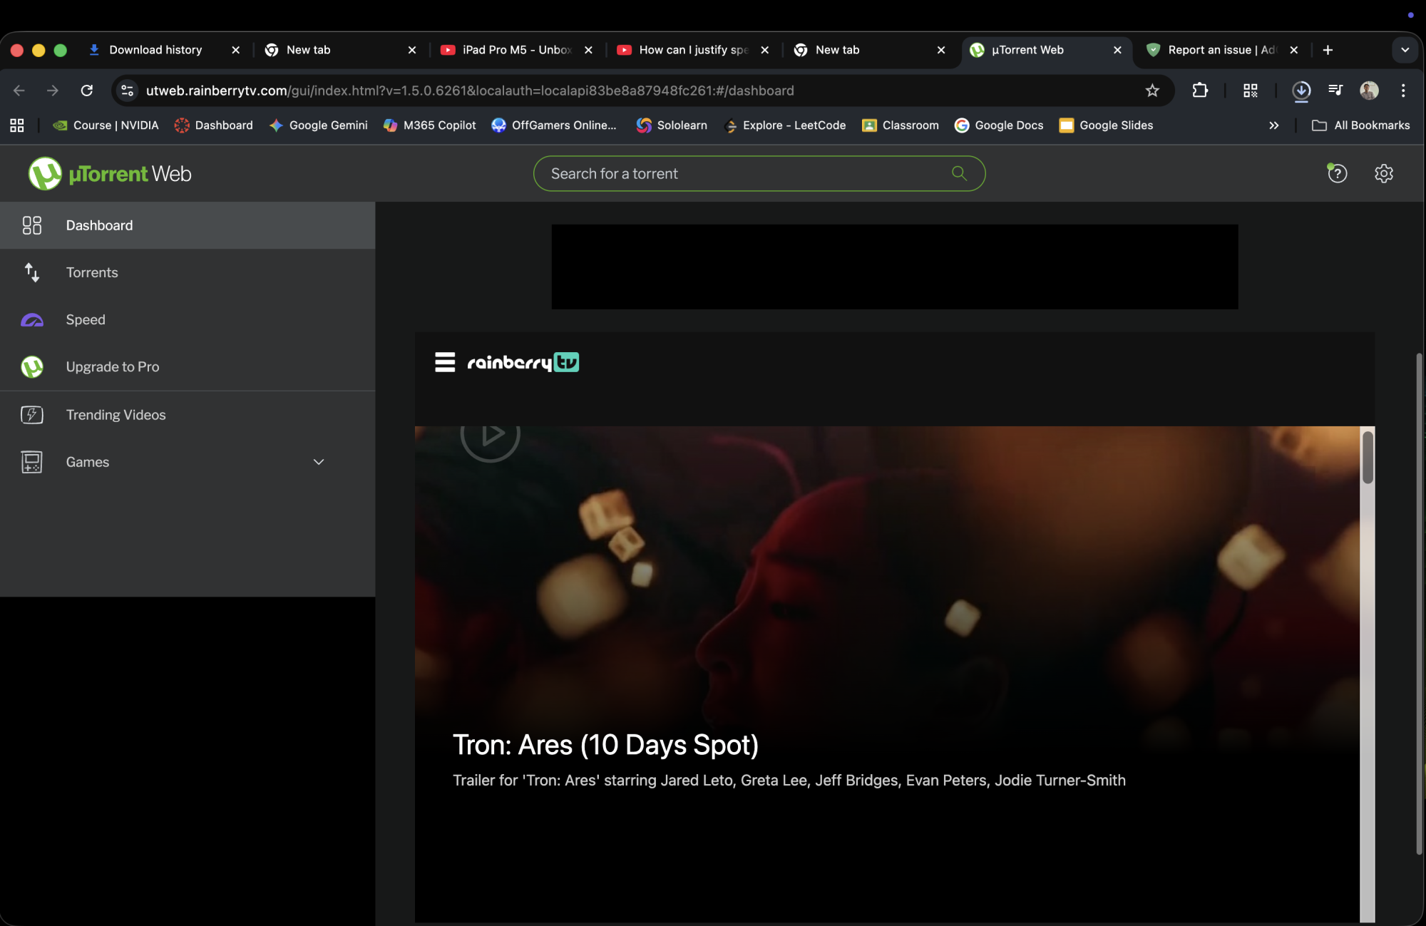This screenshot has height=926, width=1426.
Task: Click the help question mark icon
Action: click(1337, 173)
